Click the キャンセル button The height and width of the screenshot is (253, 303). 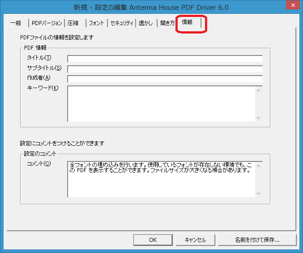coord(196,240)
